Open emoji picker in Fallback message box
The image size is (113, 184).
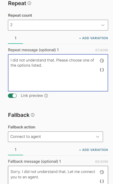pyautogui.click(x=102, y=172)
